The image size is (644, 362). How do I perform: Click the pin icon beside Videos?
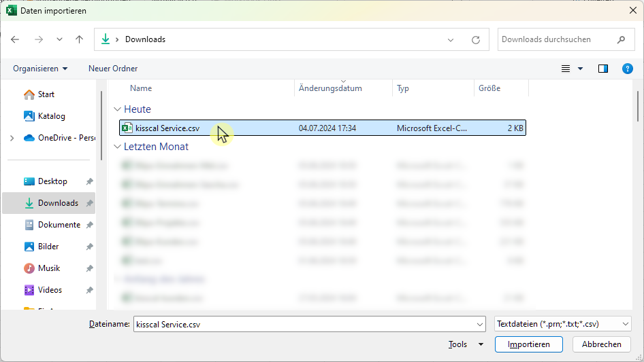90,290
